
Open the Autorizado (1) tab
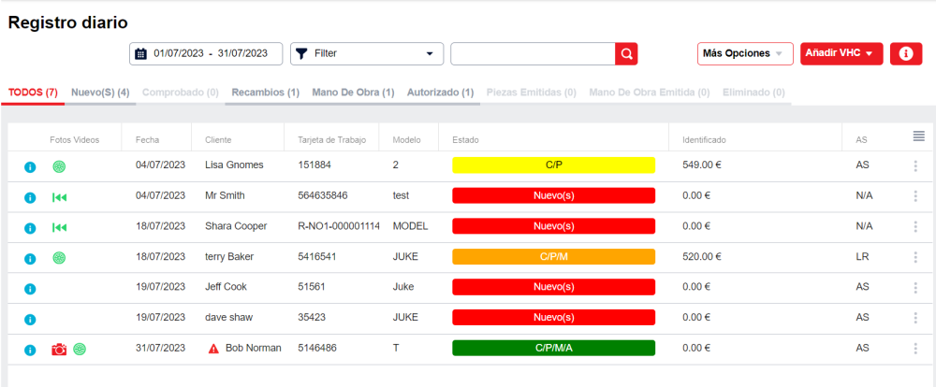point(440,93)
